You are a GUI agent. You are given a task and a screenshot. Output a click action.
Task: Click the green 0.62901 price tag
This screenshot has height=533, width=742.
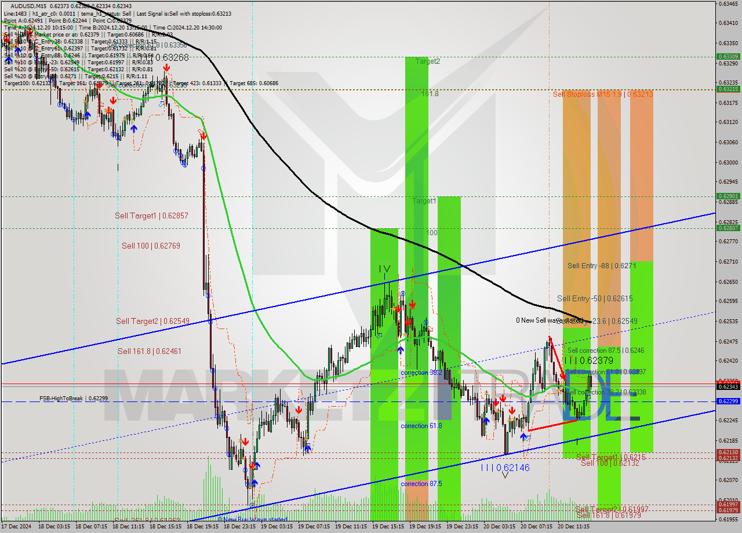pos(728,196)
